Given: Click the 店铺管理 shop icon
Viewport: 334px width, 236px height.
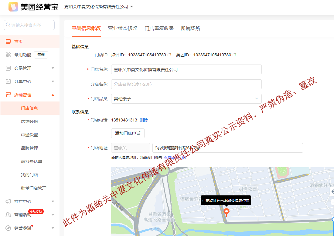Looking at the screenshot, I should click(8, 95).
